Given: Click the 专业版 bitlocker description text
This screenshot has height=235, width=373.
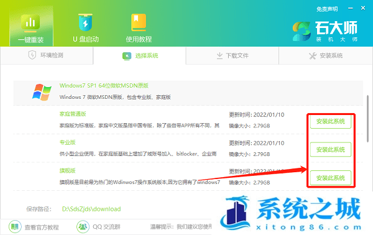Looking at the screenshot, I should (x=138, y=154).
